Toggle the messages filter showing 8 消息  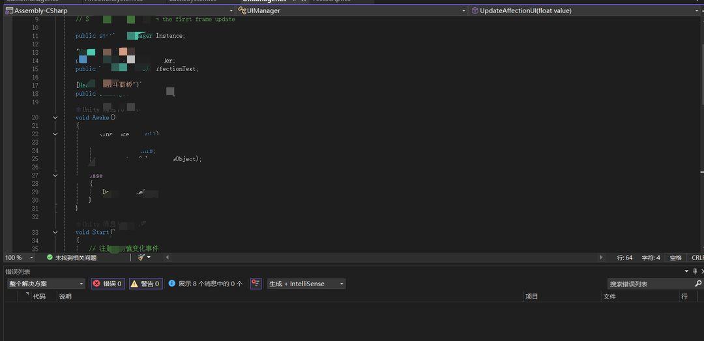[x=205, y=284]
